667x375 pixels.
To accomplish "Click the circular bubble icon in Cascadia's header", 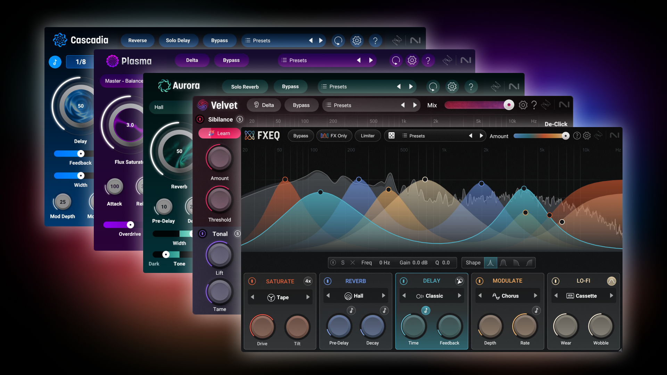I will pos(338,41).
